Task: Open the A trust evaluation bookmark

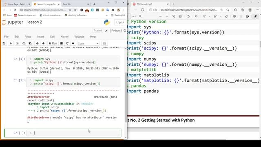Action: [51, 15]
